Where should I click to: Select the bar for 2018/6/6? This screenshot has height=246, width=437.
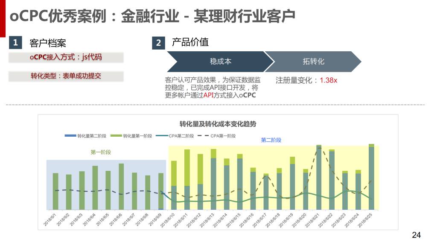121,187
